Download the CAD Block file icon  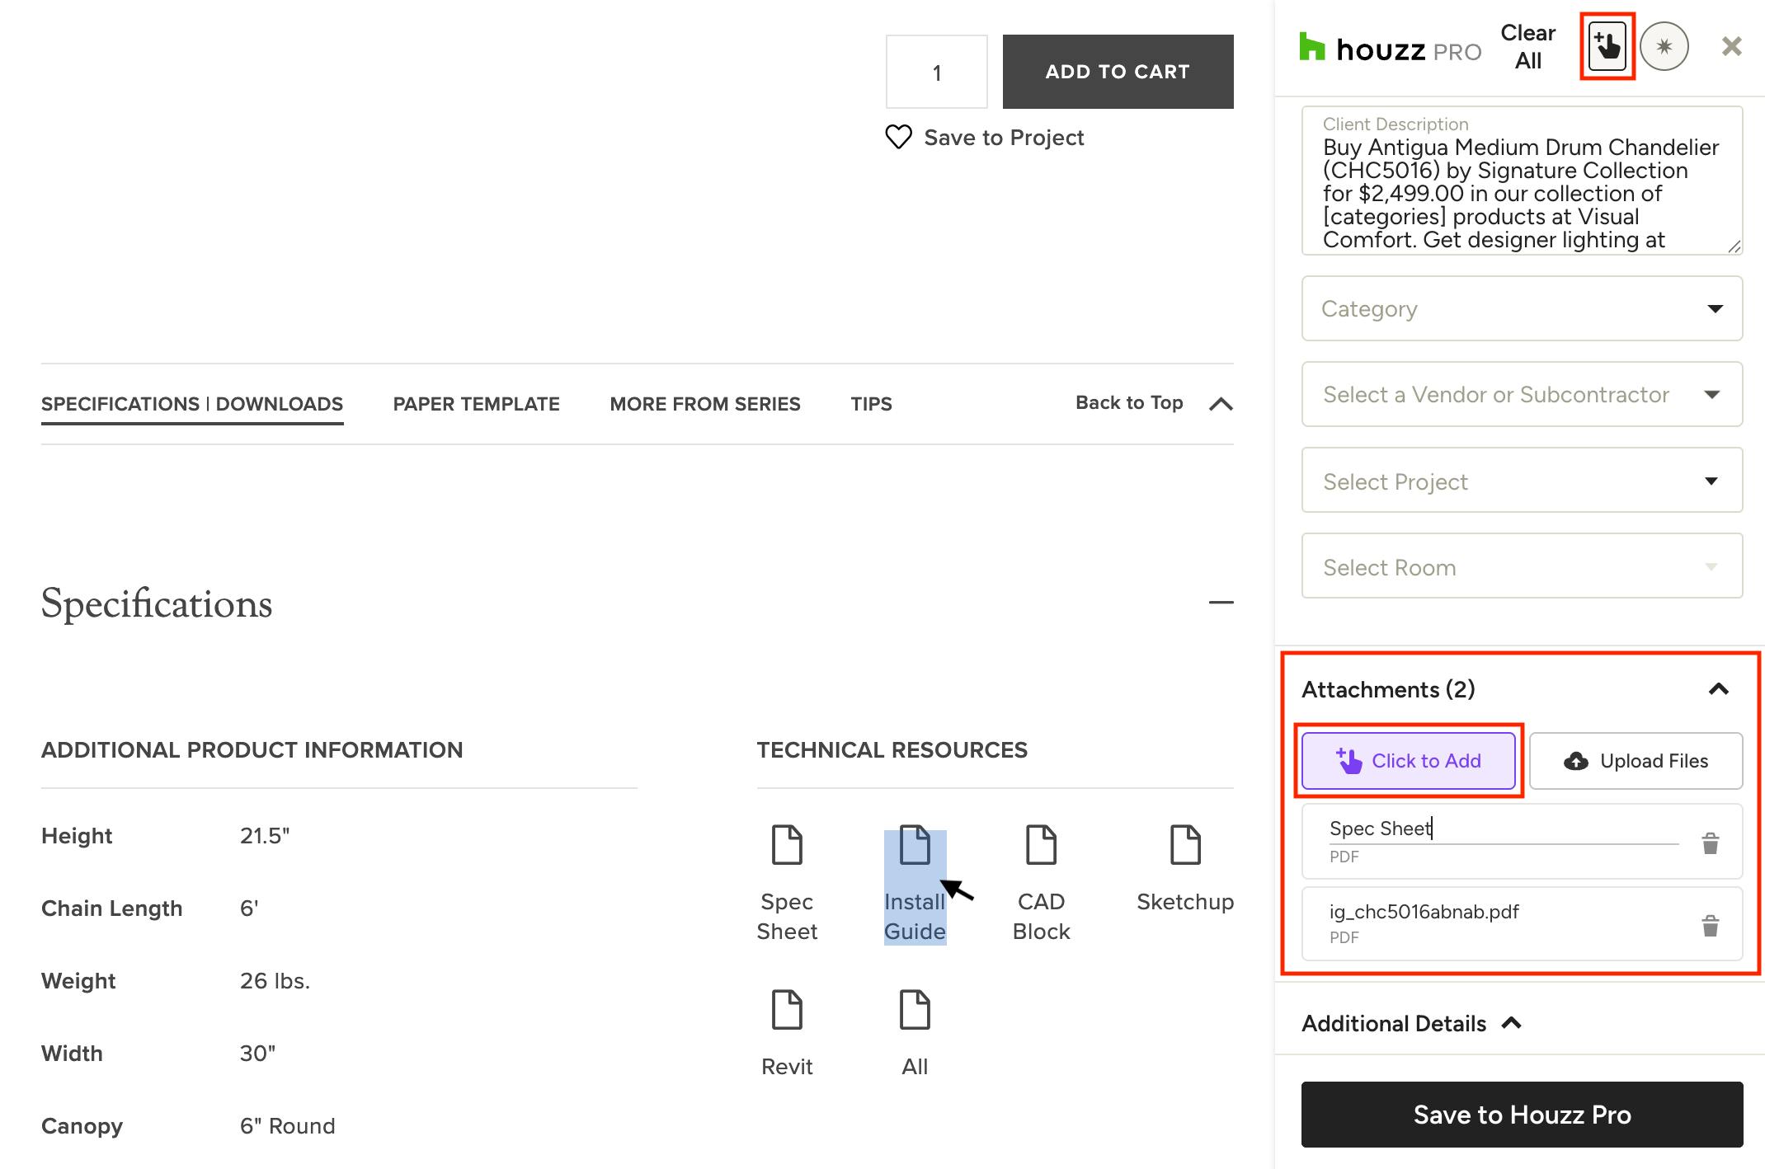click(x=1041, y=844)
